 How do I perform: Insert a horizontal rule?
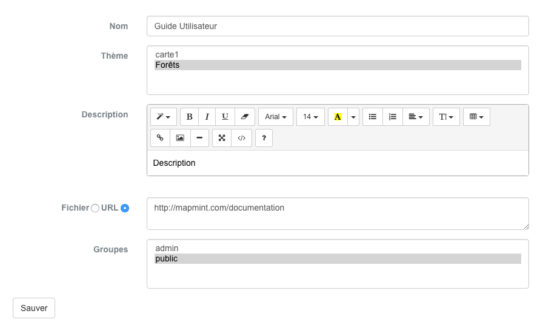tap(199, 138)
